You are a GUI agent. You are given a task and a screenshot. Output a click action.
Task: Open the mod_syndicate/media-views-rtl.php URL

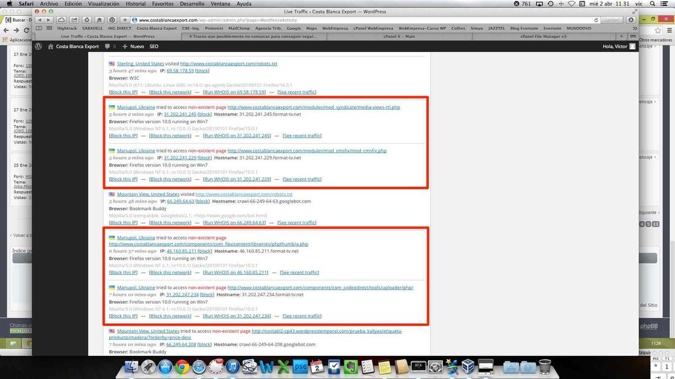[314, 107]
